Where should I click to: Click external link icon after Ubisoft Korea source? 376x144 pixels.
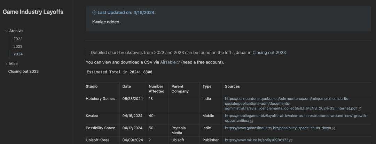coord(290,140)
